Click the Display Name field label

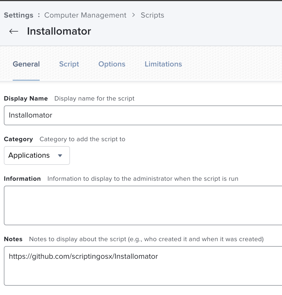coord(26,99)
